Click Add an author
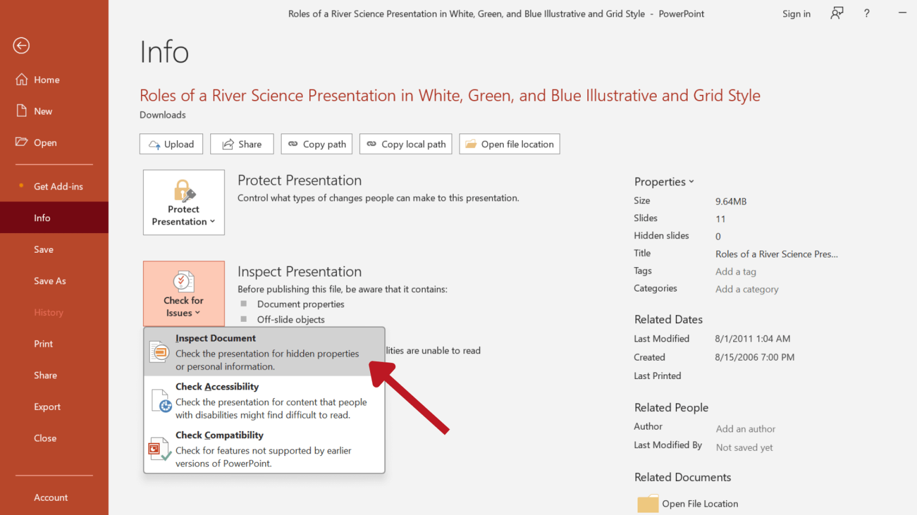This screenshot has height=515, width=917. (745, 429)
